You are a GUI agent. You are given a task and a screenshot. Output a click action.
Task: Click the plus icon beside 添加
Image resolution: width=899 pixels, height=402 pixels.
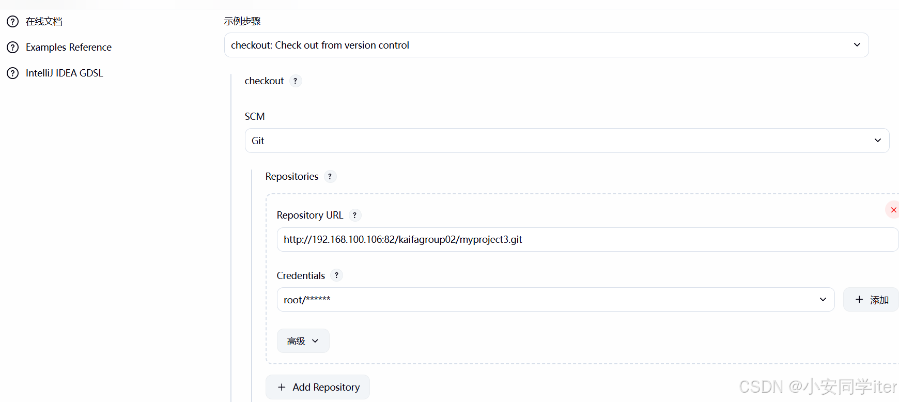tap(859, 300)
